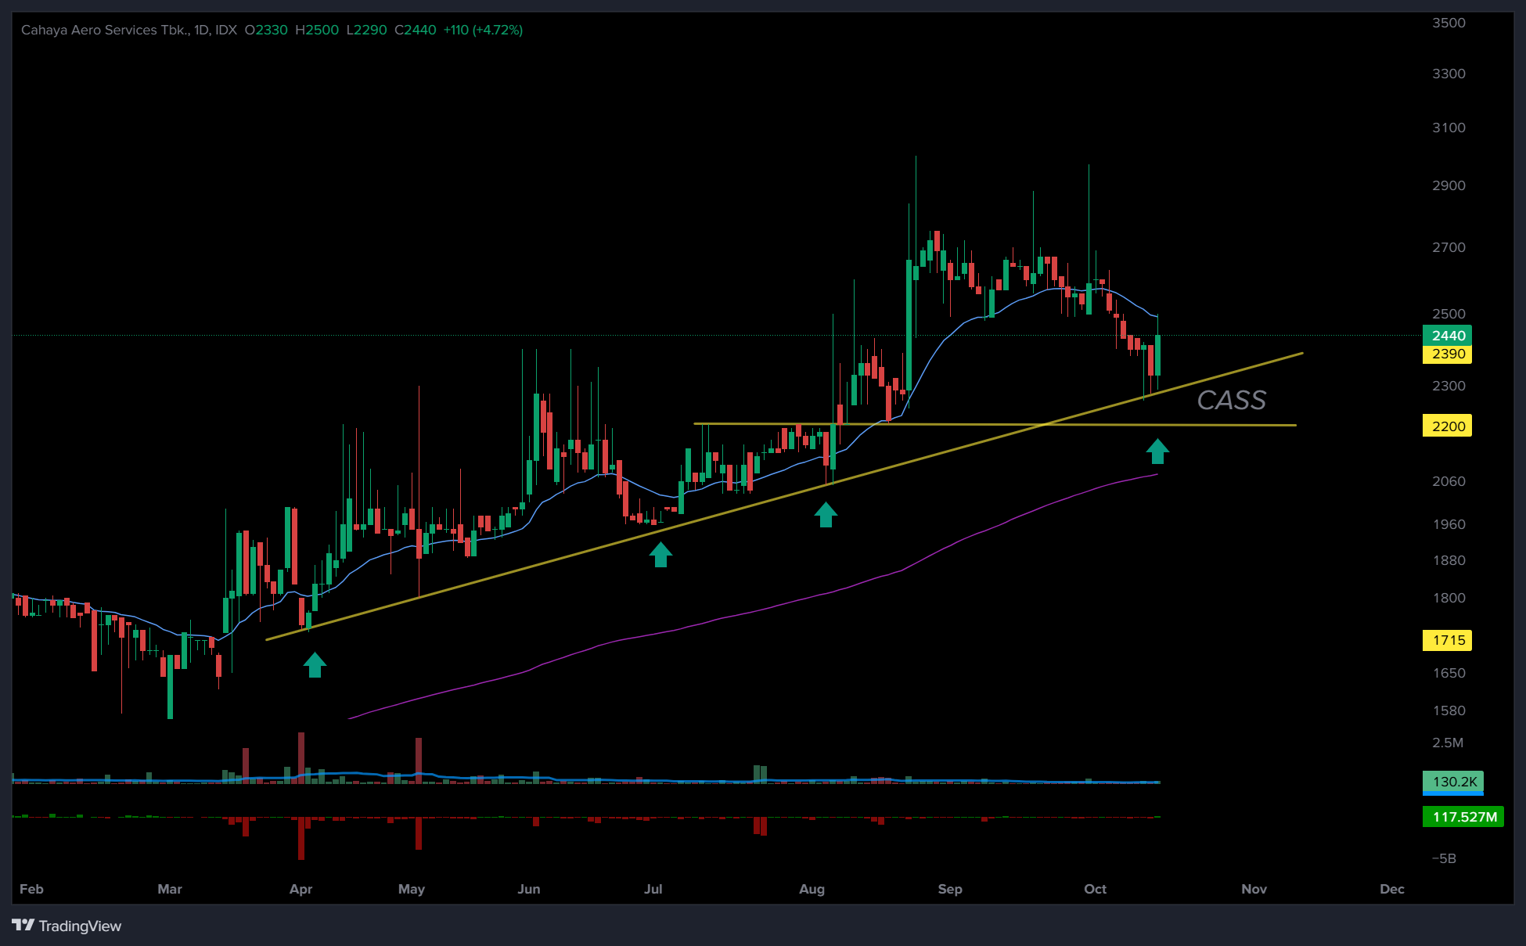Image resolution: width=1526 pixels, height=946 pixels.
Task: Select the CASS text annotation
Action: (x=1231, y=400)
